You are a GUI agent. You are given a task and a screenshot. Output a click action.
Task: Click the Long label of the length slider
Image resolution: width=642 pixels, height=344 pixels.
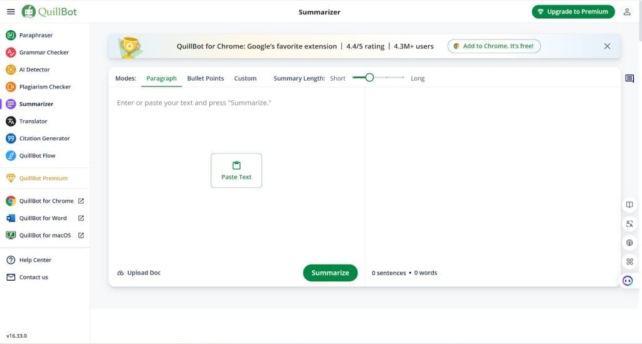pyautogui.click(x=418, y=78)
